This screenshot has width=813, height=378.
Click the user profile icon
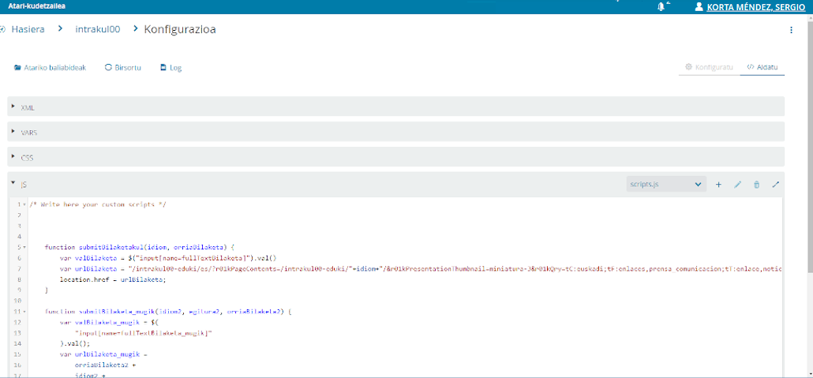[x=699, y=6]
